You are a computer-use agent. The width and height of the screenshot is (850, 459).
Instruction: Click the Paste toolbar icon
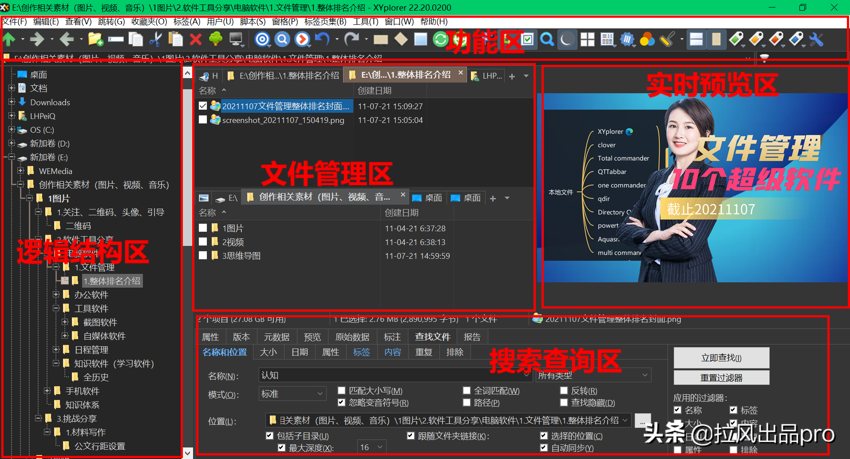click(176, 39)
